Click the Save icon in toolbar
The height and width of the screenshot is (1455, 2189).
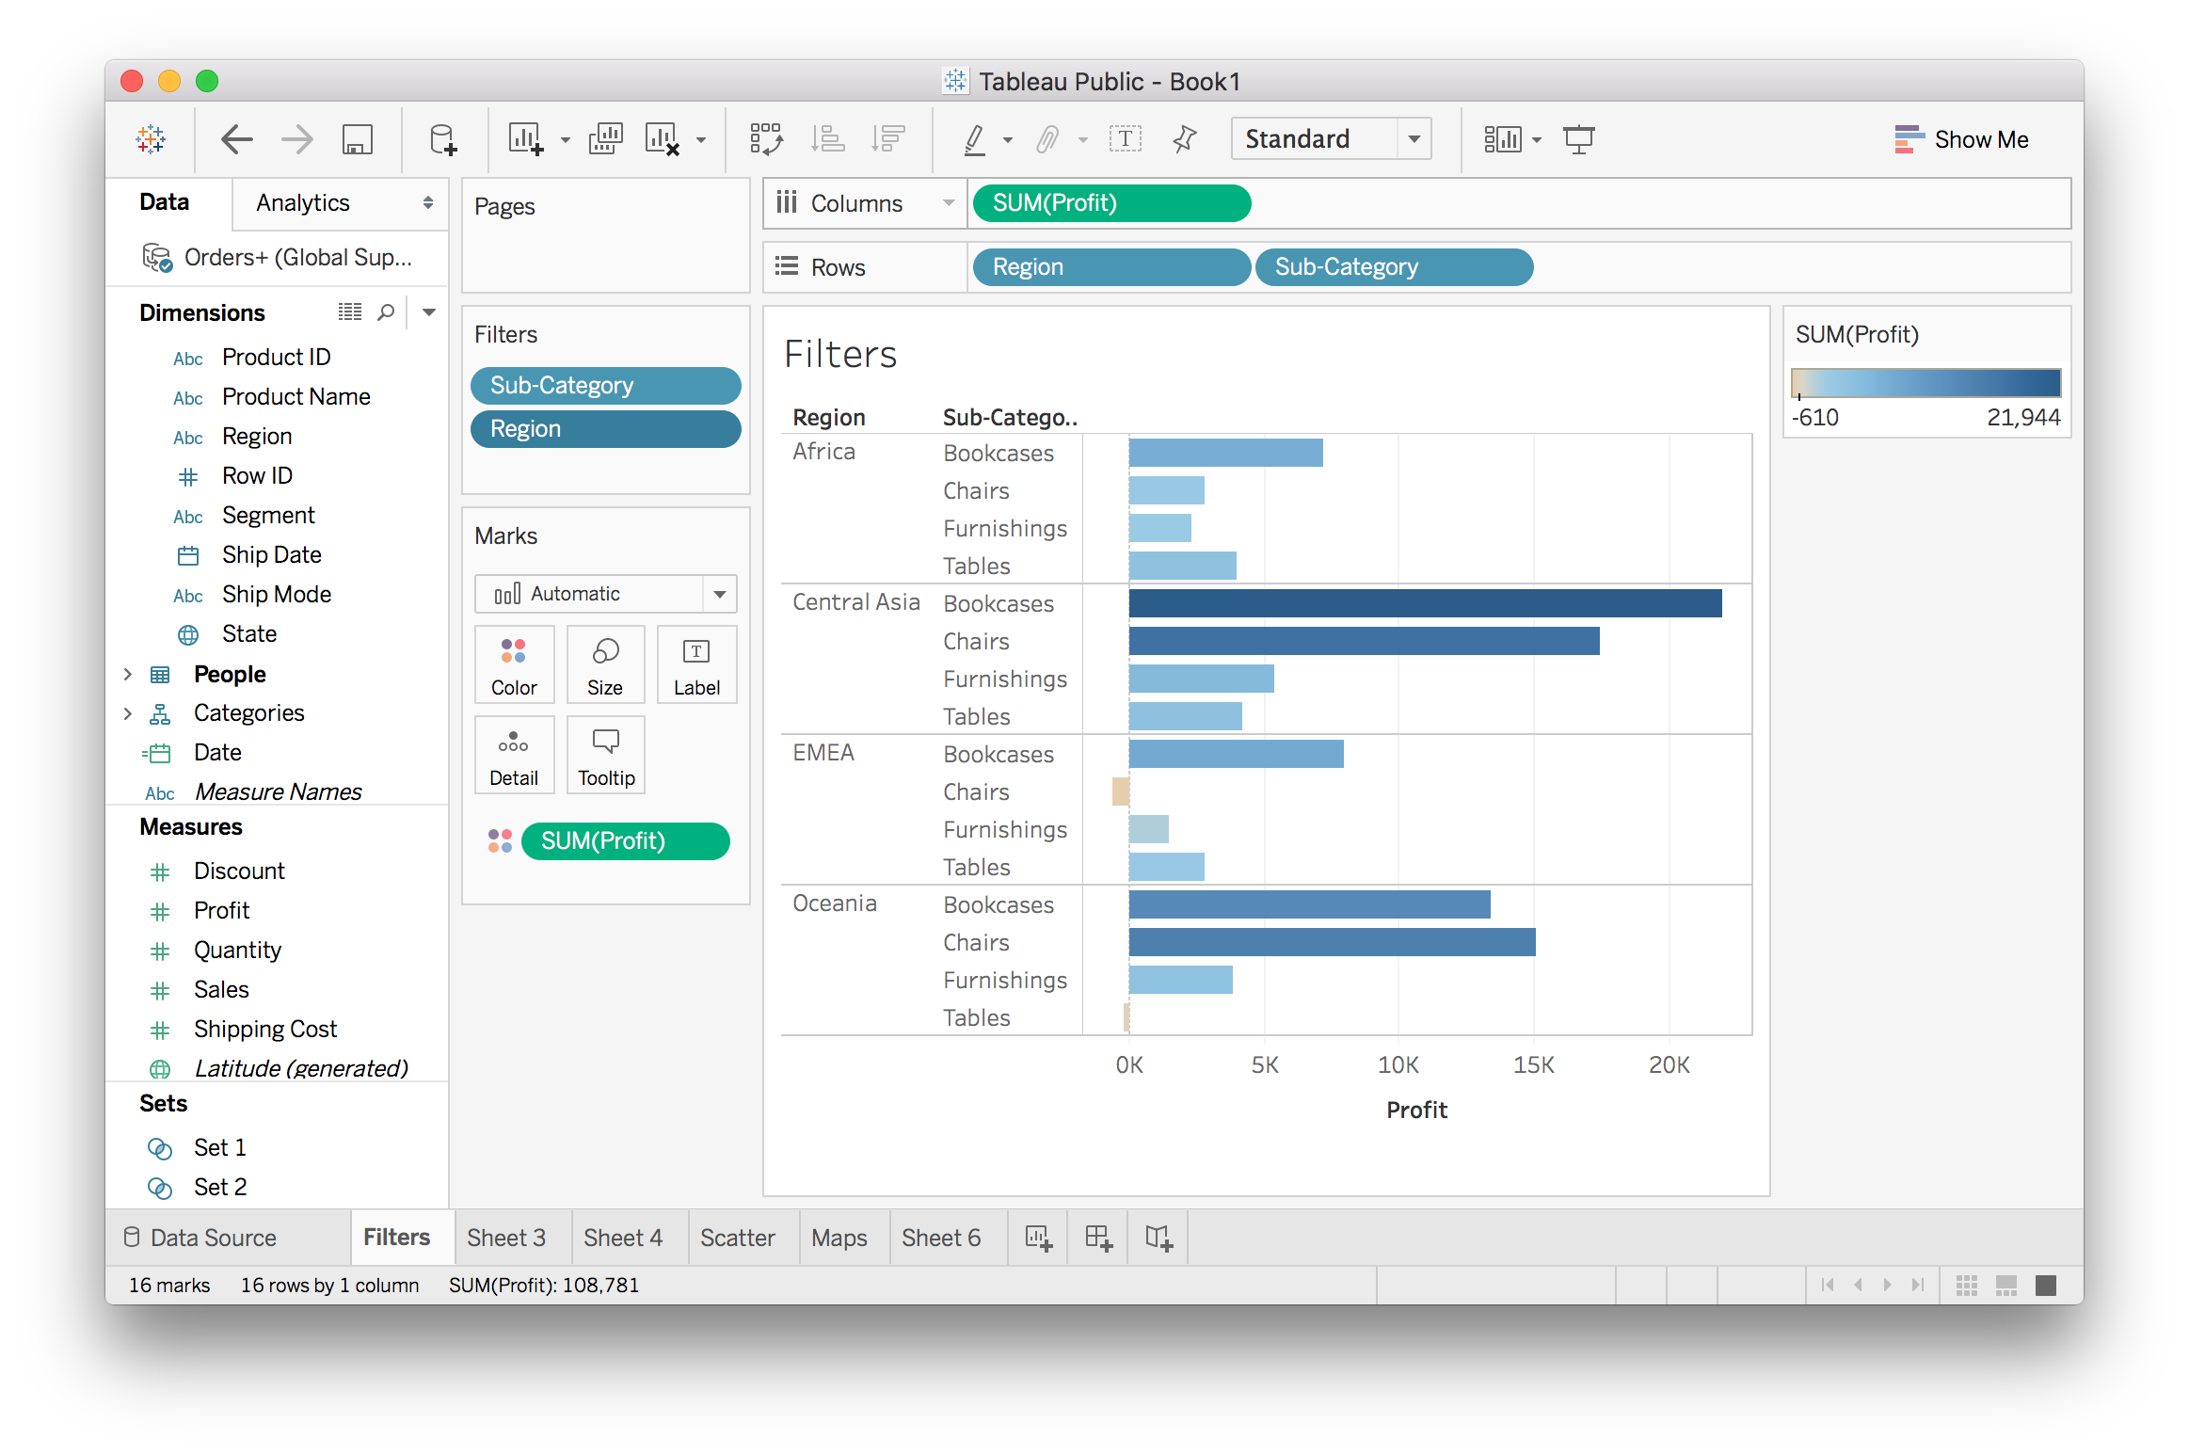(357, 139)
